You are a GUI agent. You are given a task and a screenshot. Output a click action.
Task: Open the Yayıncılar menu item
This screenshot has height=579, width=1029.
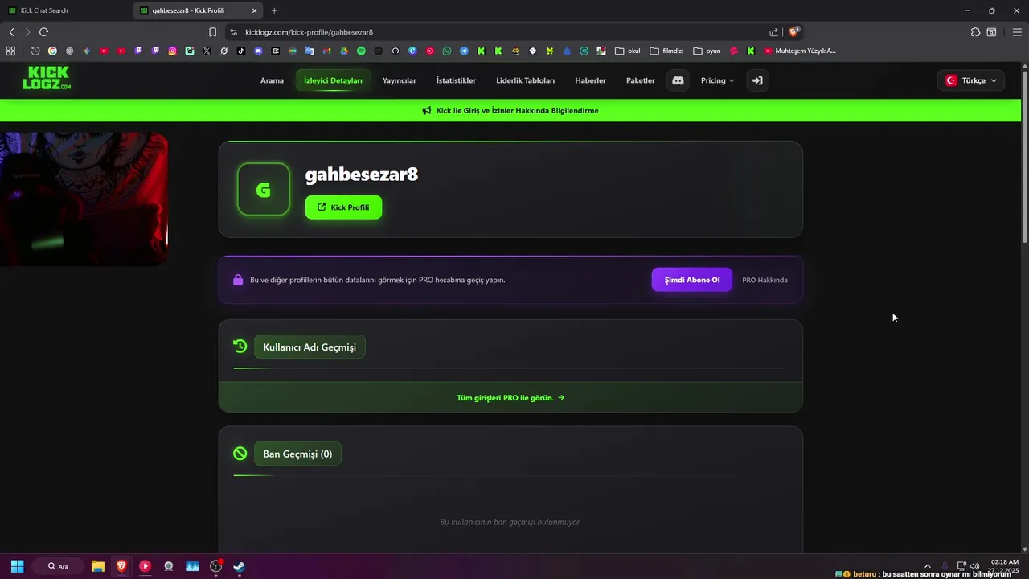(399, 80)
